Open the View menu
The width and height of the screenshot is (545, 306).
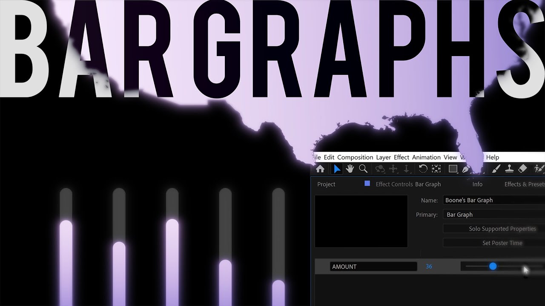(x=450, y=157)
